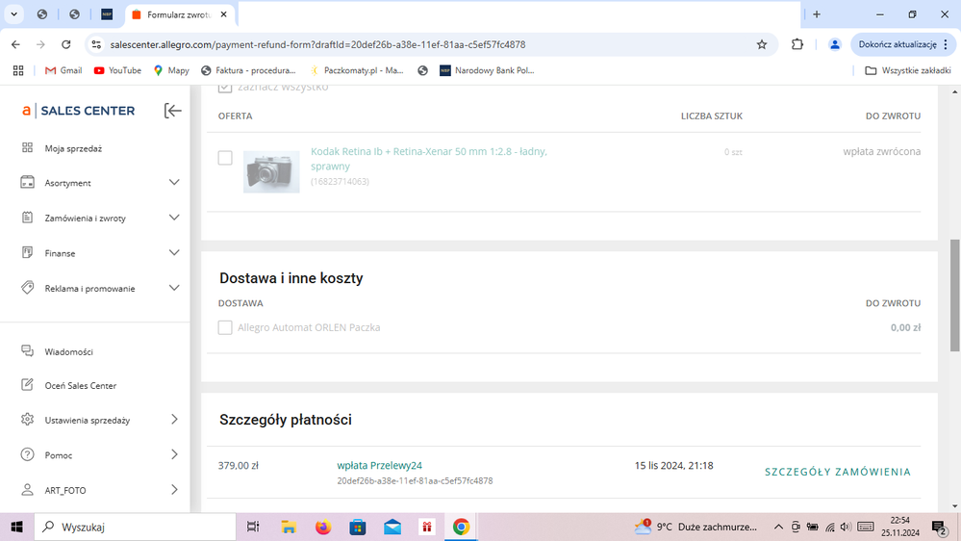Bookmark this page with the star icon
This screenshot has height=541, width=961.
[762, 44]
